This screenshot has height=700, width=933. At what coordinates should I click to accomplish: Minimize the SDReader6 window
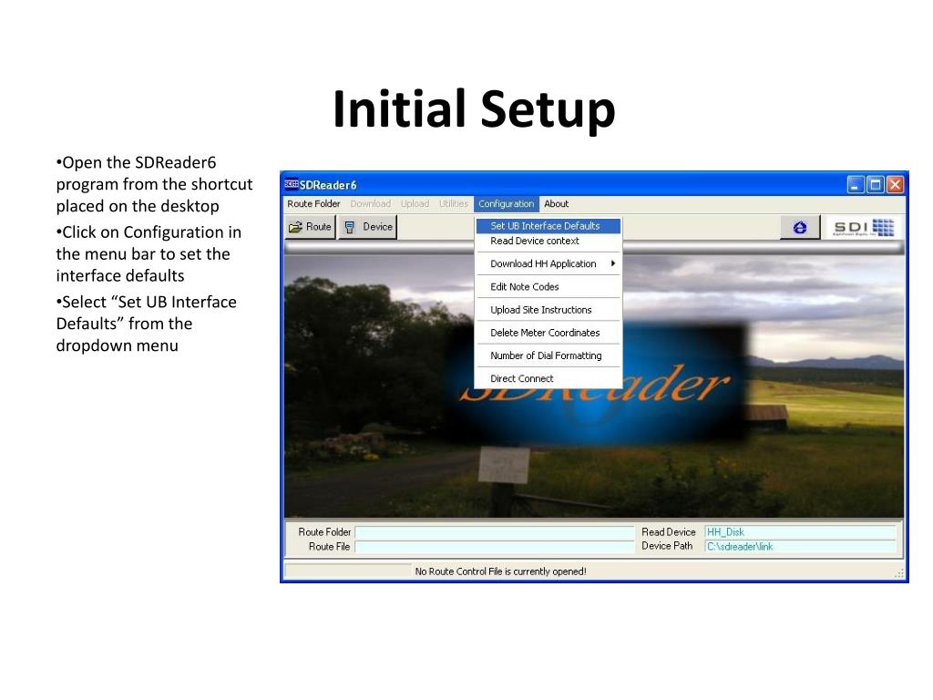click(x=855, y=184)
